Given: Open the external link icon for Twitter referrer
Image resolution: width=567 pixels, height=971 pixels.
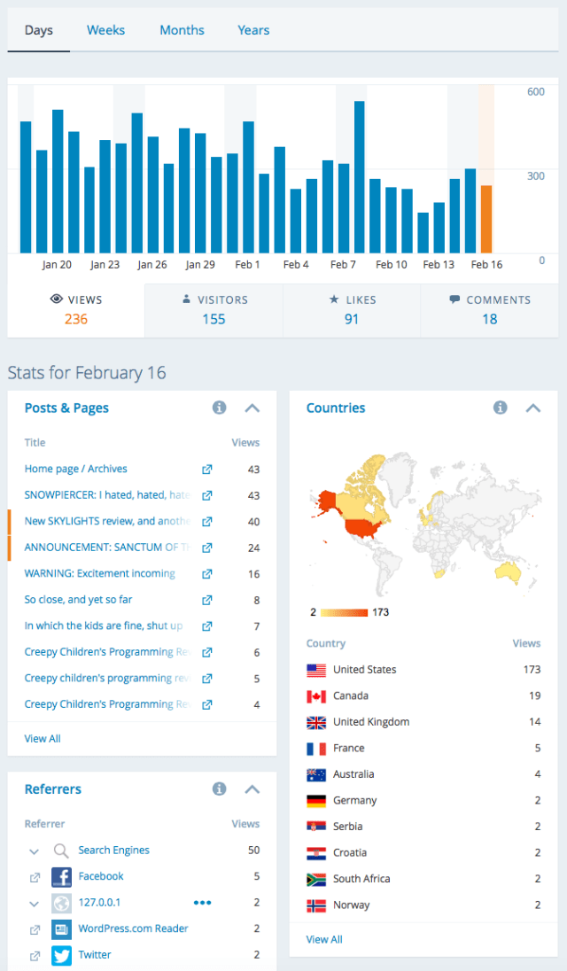Looking at the screenshot, I should (x=35, y=956).
